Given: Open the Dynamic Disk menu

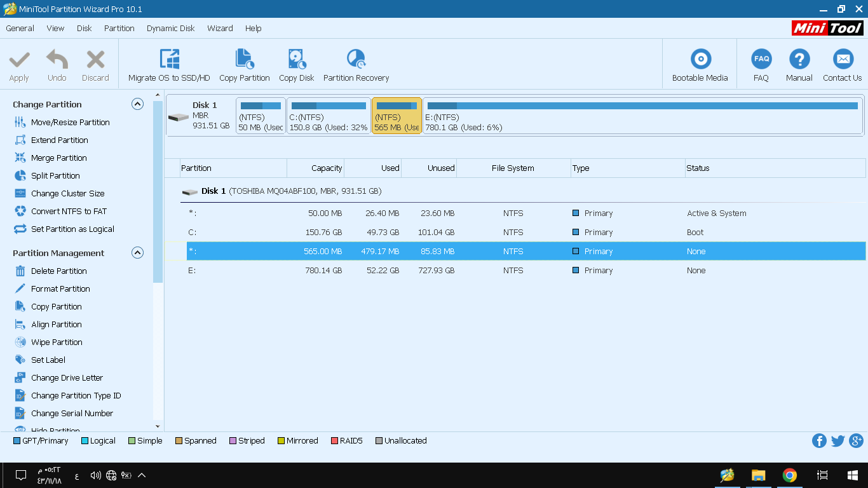Looking at the screenshot, I should coord(171,28).
